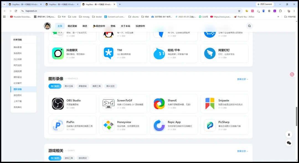Open the Repic App icon
The height and width of the screenshot is (163, 299).
pyautogui.click(x=159, y=125)
